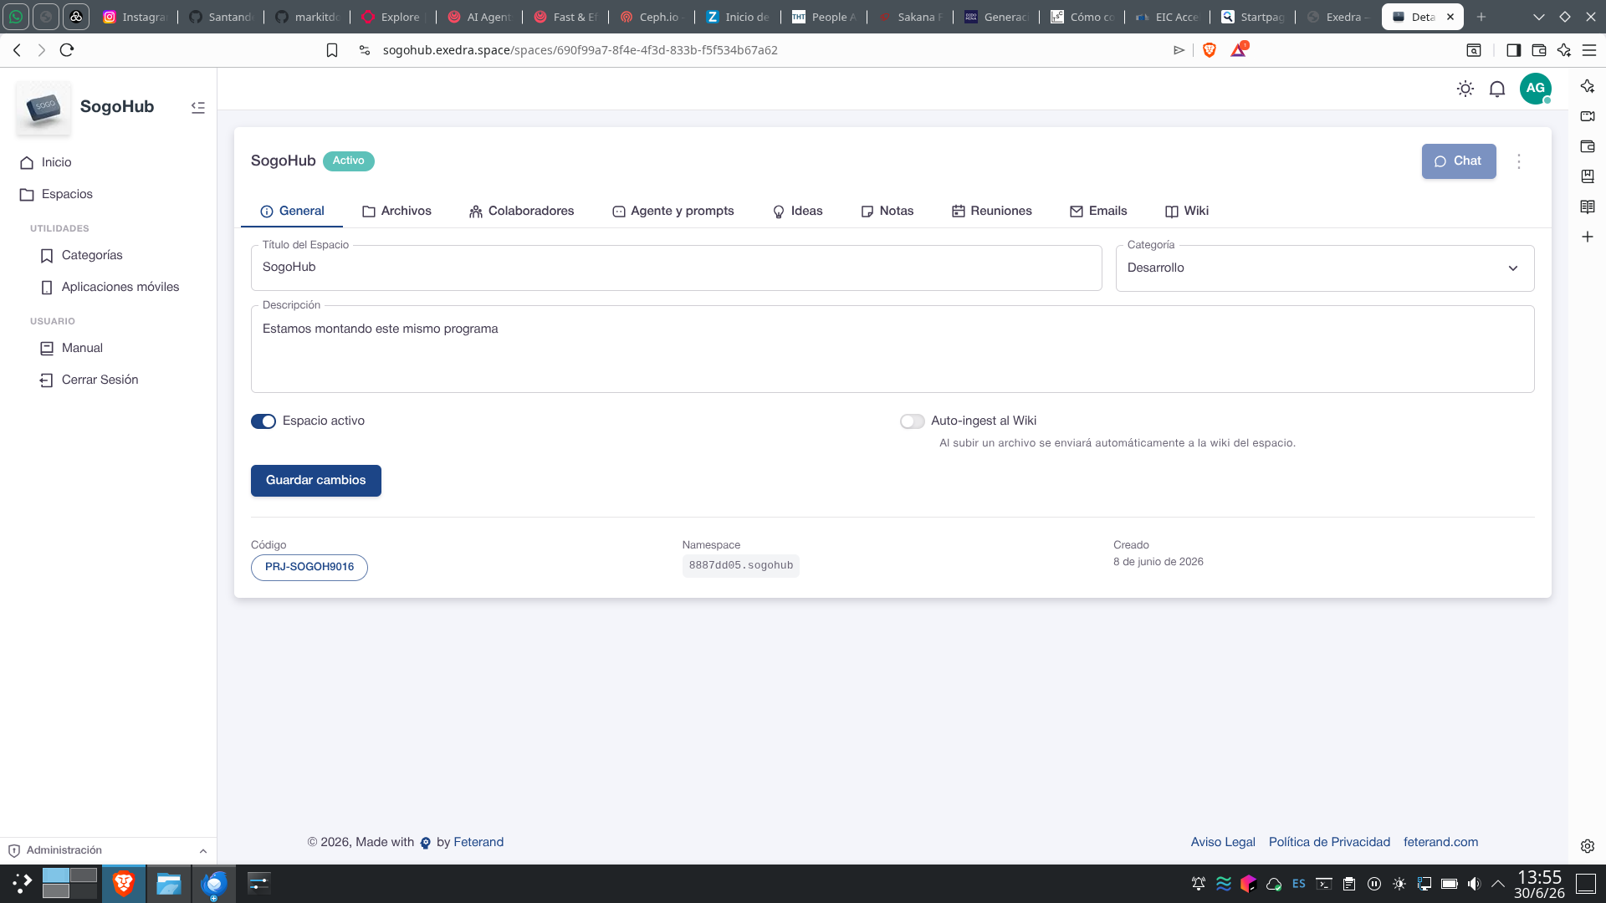Open the Política de Privacidad link
The height and width of the screenshot is (903, 1606).
[x=1329, y=842]
